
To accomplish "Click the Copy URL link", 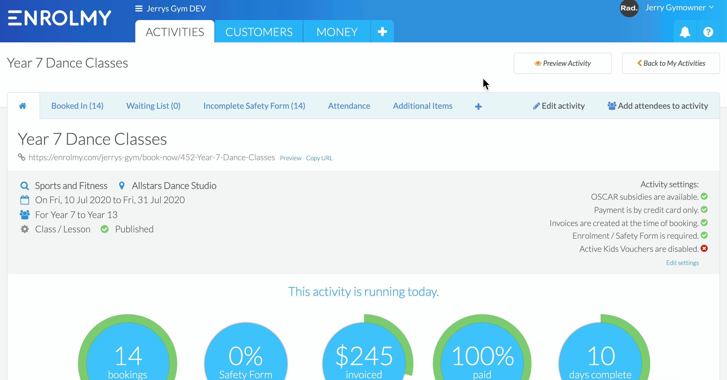I will 319,158.
